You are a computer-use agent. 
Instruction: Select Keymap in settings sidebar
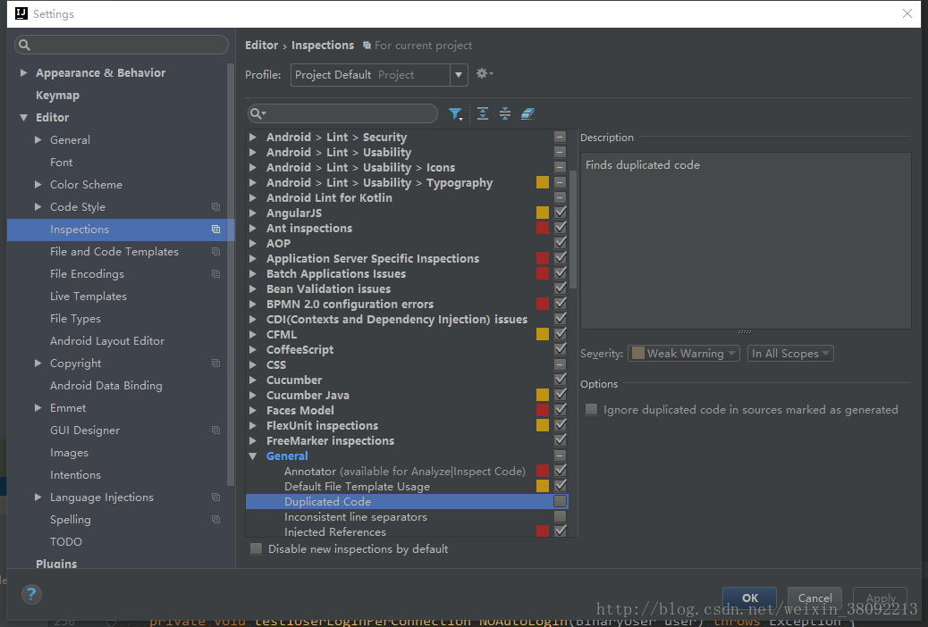pos(57,96)
